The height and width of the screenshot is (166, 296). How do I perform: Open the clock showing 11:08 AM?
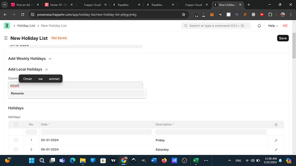pyautogui.click(x=270, y=160)
